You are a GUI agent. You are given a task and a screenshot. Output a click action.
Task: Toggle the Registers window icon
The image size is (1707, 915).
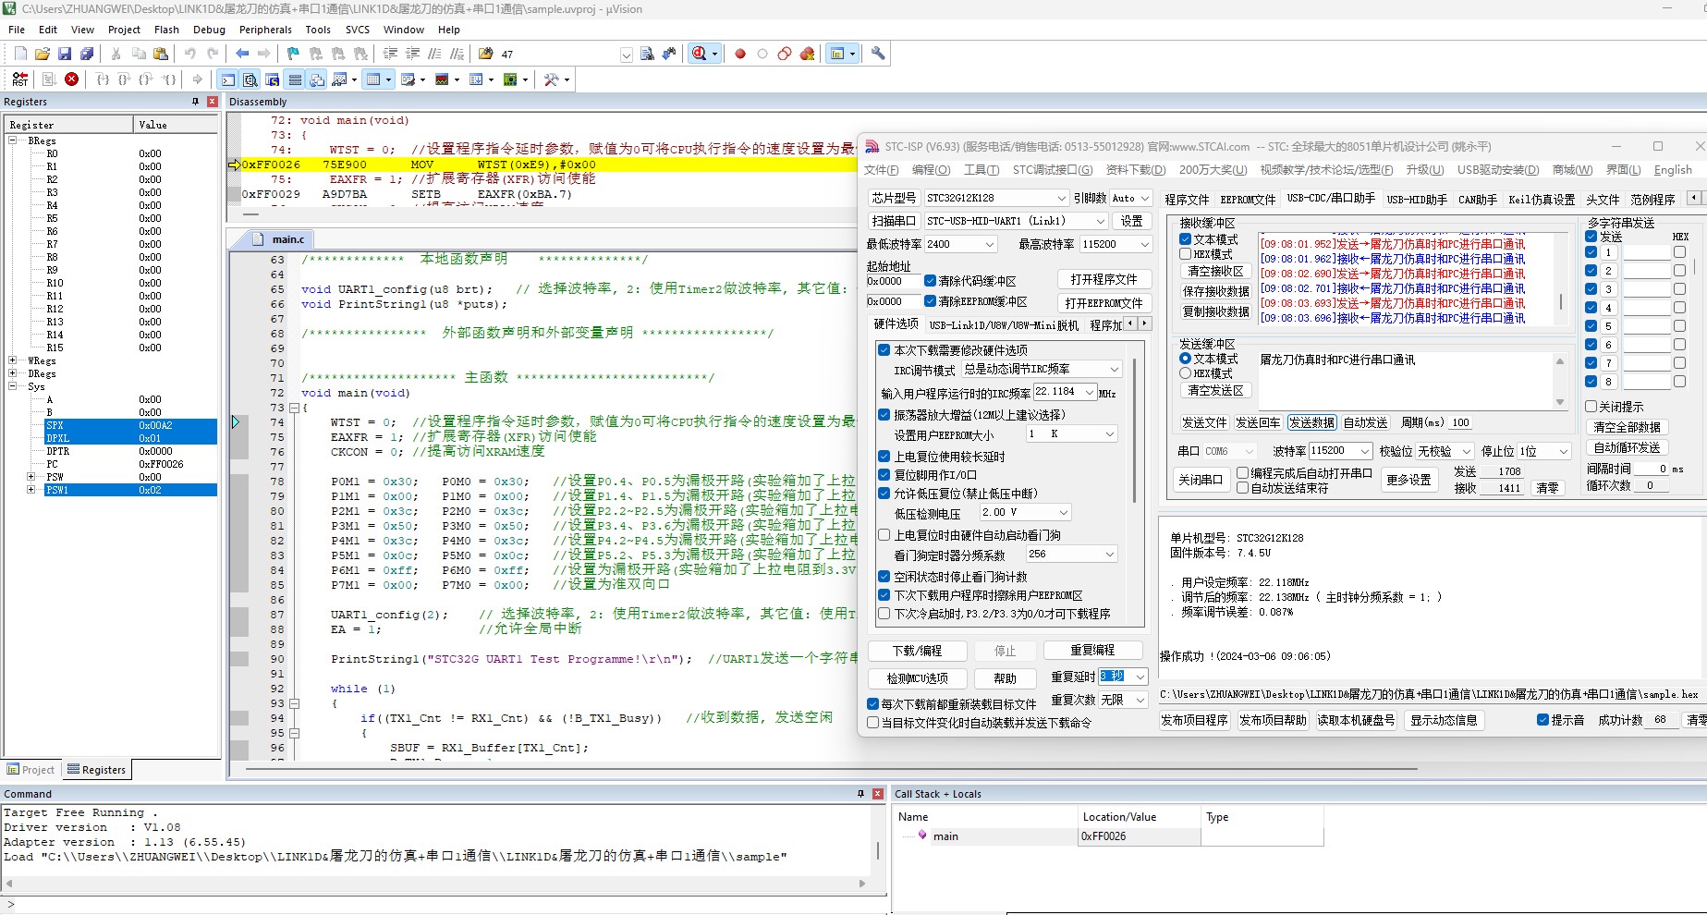pyautogui.click(x=295, y=79)
